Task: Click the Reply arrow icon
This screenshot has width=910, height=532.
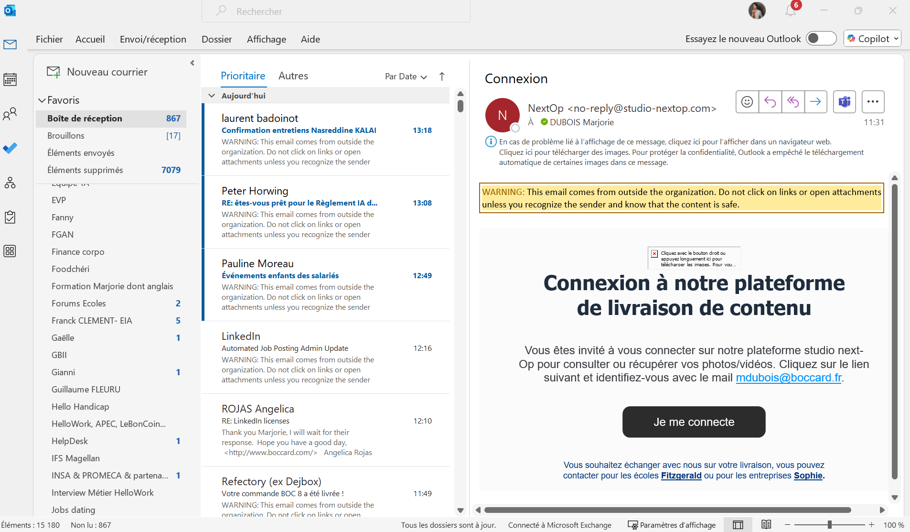Action: click(x=770, y=101)
